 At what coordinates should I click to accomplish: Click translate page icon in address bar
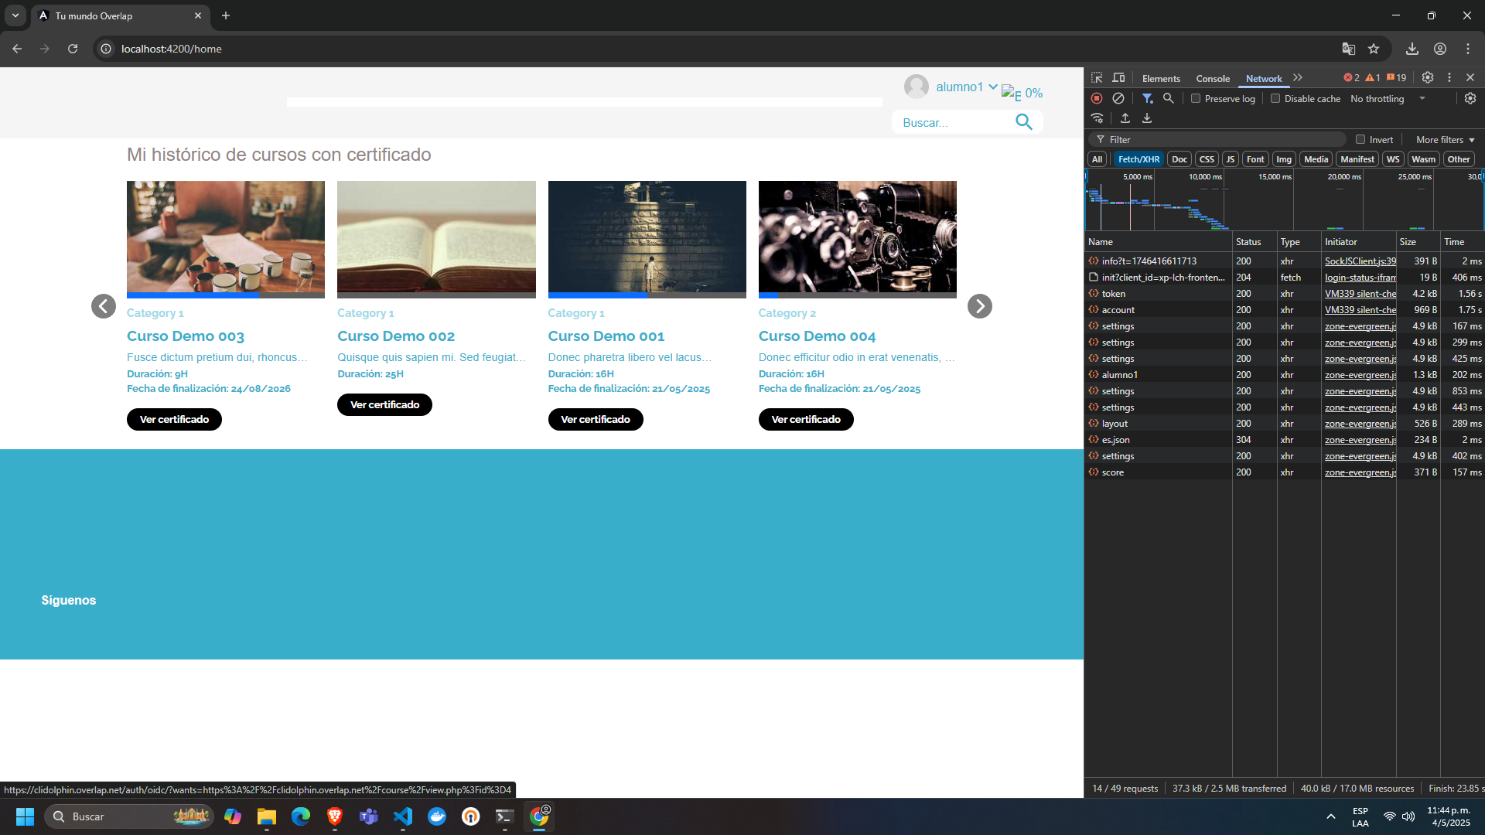pyautogui.click(x=1349, y=49)
